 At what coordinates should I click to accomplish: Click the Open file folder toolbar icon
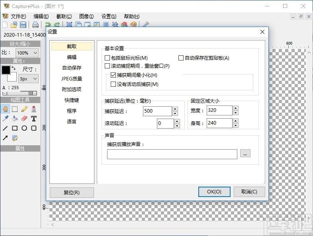coord(14,25)
